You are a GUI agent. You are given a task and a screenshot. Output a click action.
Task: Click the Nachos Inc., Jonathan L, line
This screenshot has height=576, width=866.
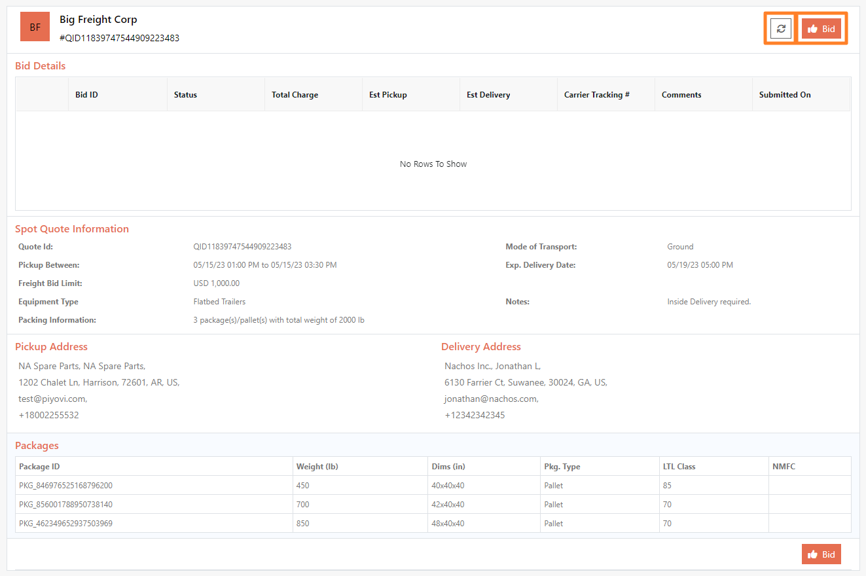[492, 366]
